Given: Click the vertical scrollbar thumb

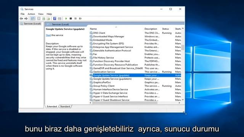Looking at the screenshot, I should click(183, 48).
